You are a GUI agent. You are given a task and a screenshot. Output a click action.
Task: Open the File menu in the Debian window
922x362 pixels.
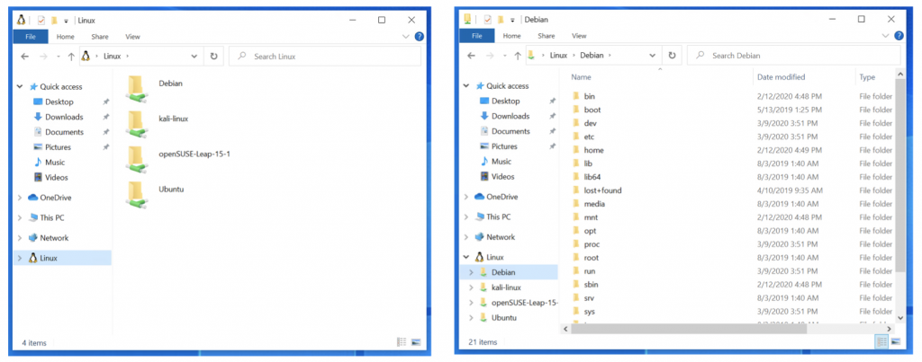tap(477, 36)
